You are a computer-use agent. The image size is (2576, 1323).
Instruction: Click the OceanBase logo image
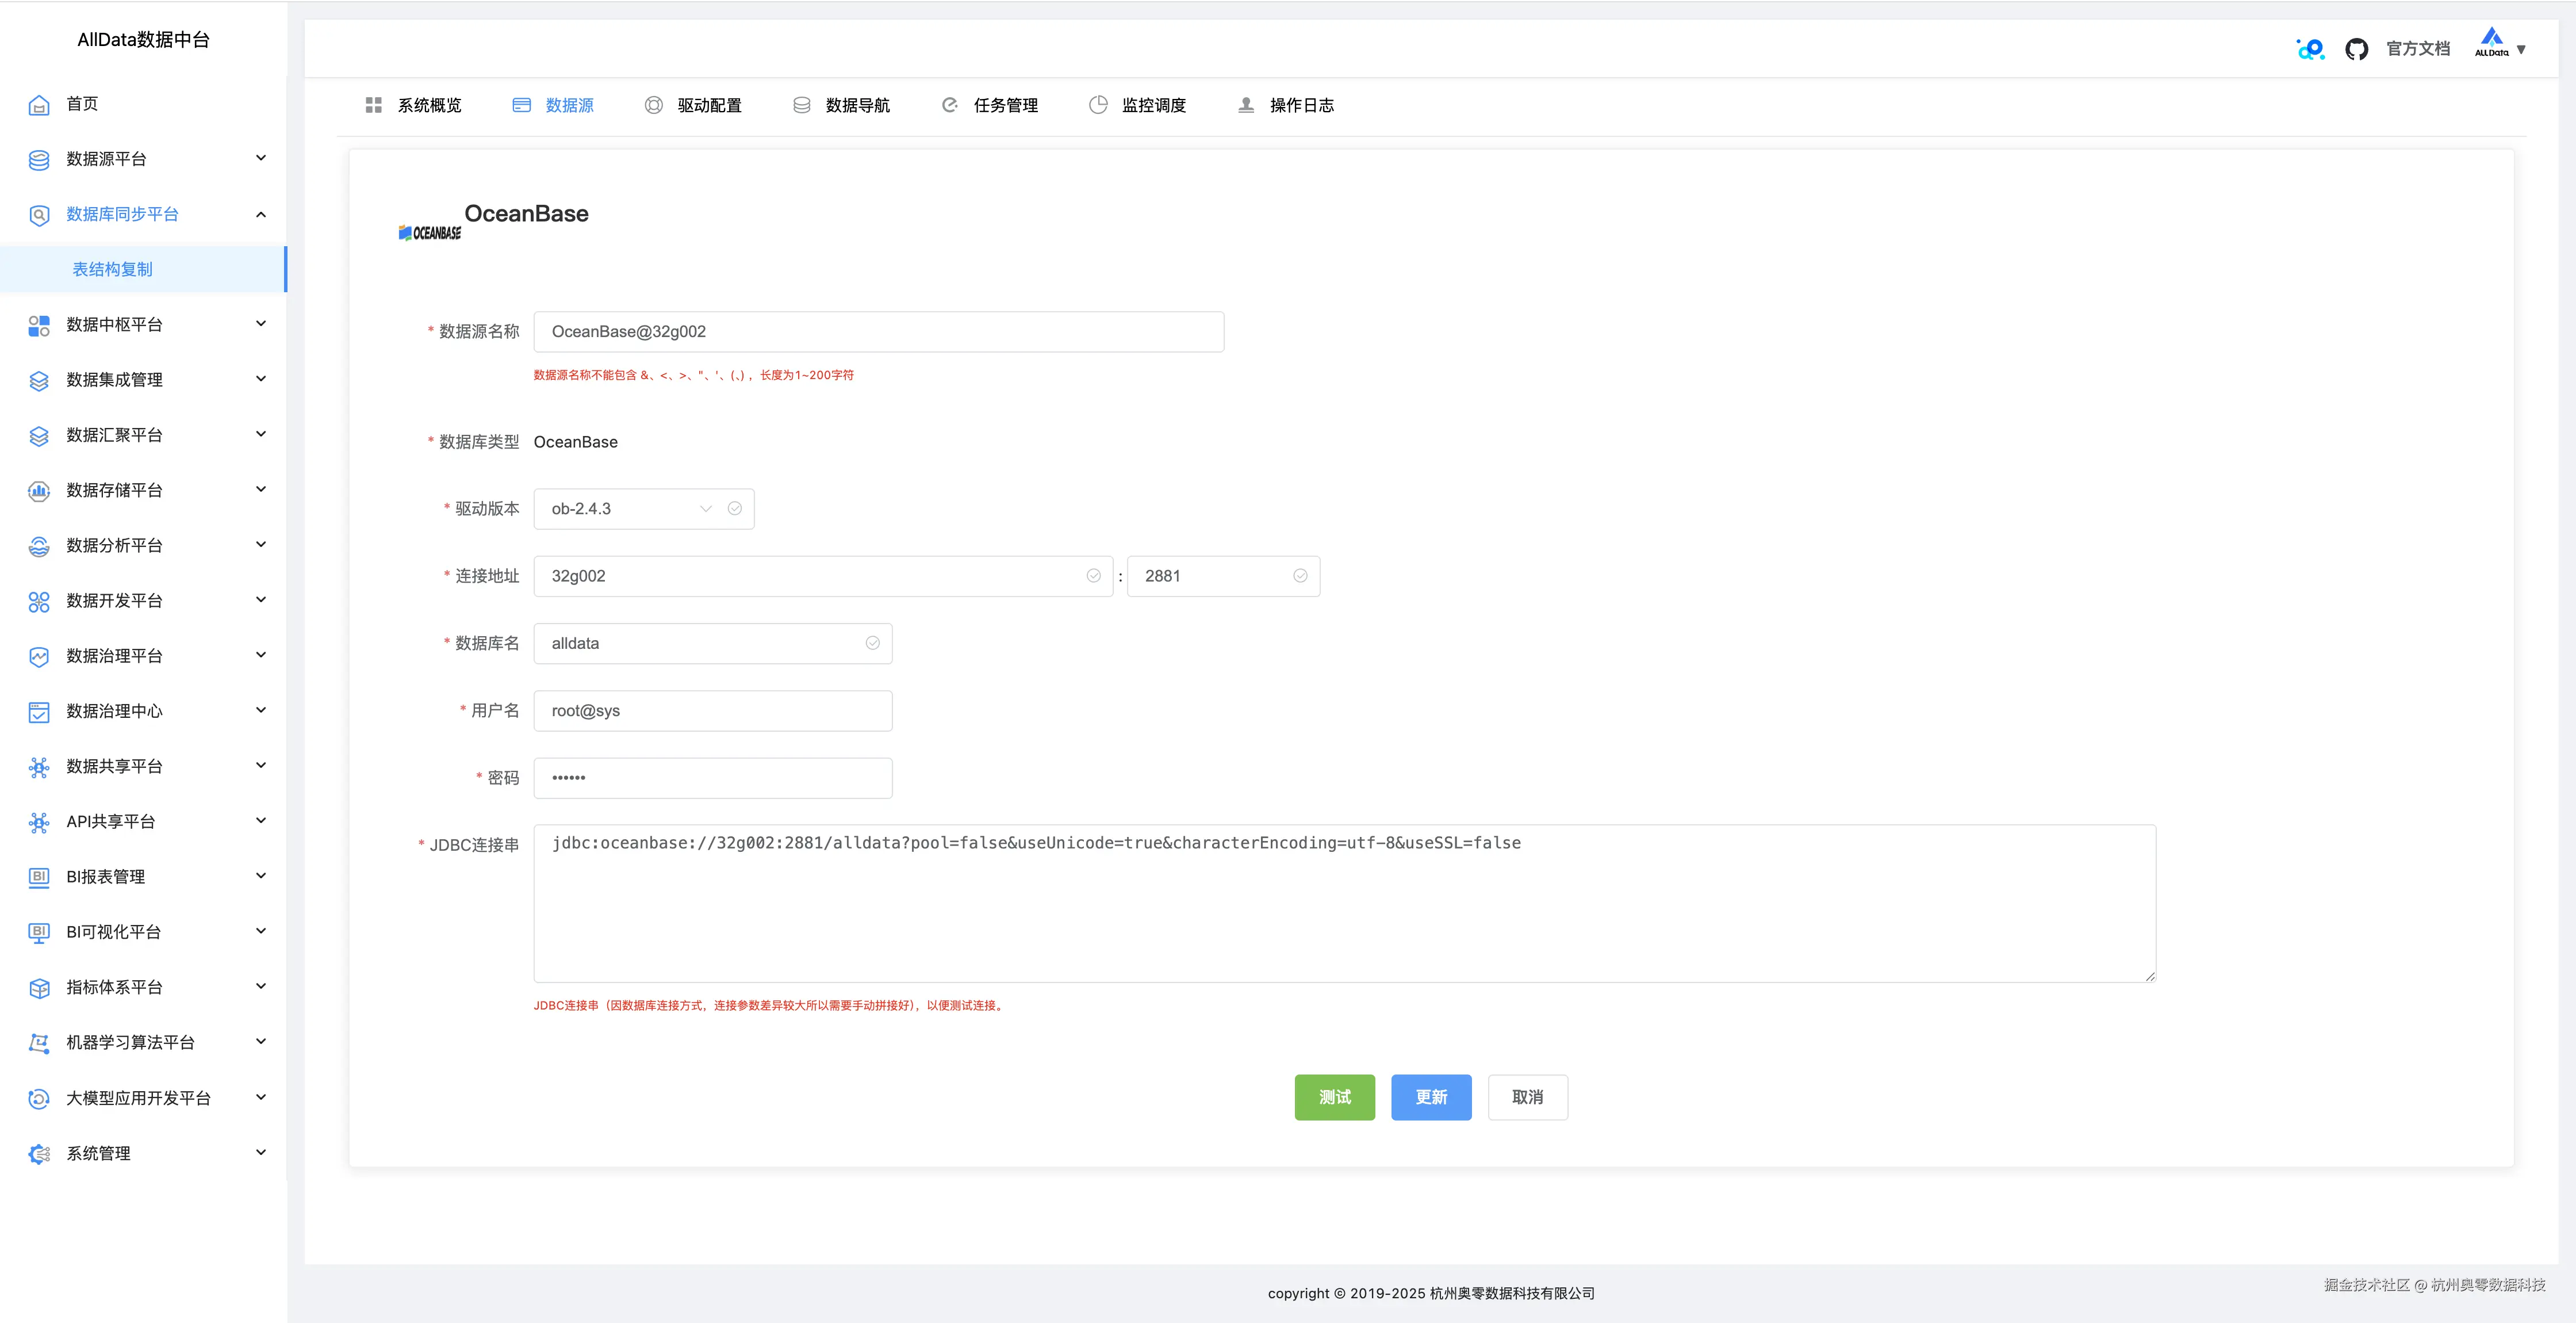coord(430,232)
